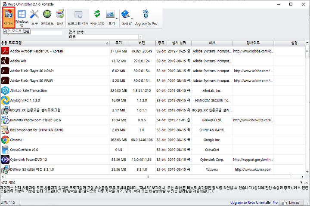
Task: Click Upgrade to Revo Uninstaller Pro link
Action: pos(254,203)
